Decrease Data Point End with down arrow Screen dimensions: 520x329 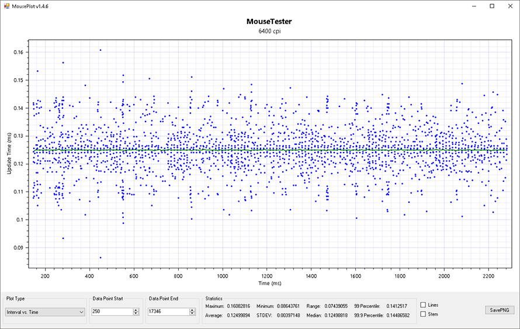[192, 313]
